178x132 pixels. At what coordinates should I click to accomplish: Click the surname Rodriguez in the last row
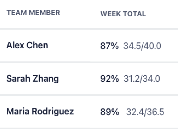[x=53, y=112]
